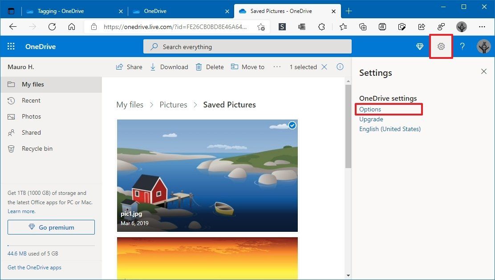Image resolution: width=495 pixels, height=280 pixels.
Task: Download the selected picture
Action: pyautogui.click(x=169, y=66)
